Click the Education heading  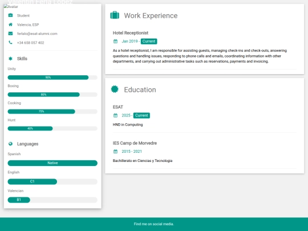click(140, 90)
